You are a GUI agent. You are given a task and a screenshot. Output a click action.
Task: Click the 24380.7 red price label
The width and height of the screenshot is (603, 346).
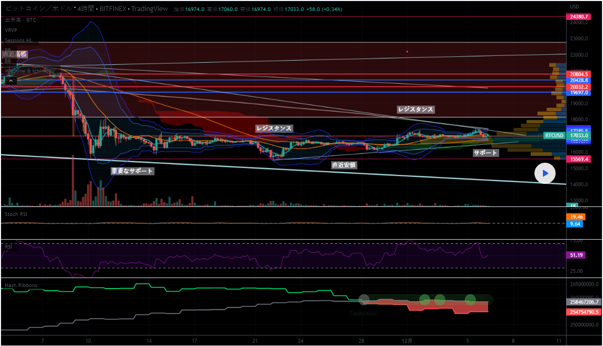tap(578, 17)
